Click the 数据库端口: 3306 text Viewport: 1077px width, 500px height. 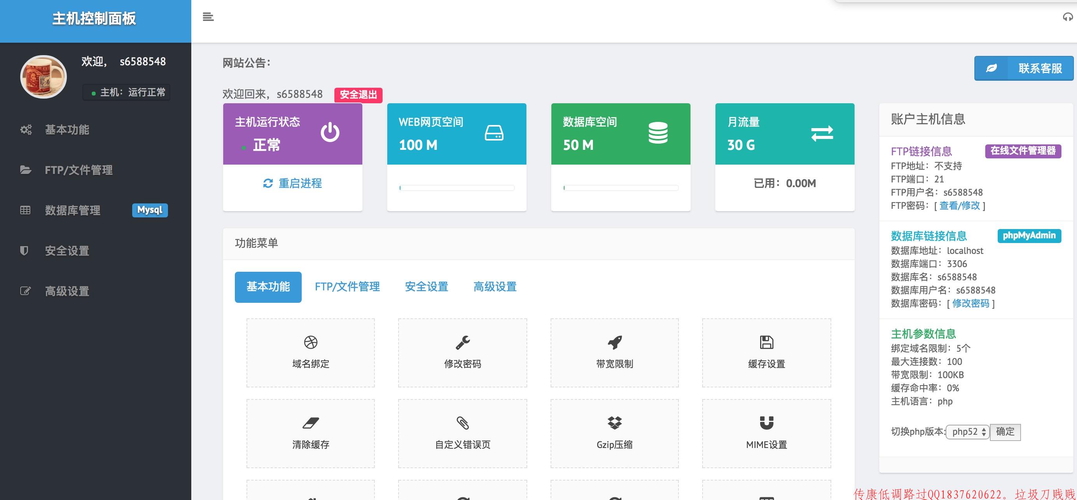click(x=929, y=264)
